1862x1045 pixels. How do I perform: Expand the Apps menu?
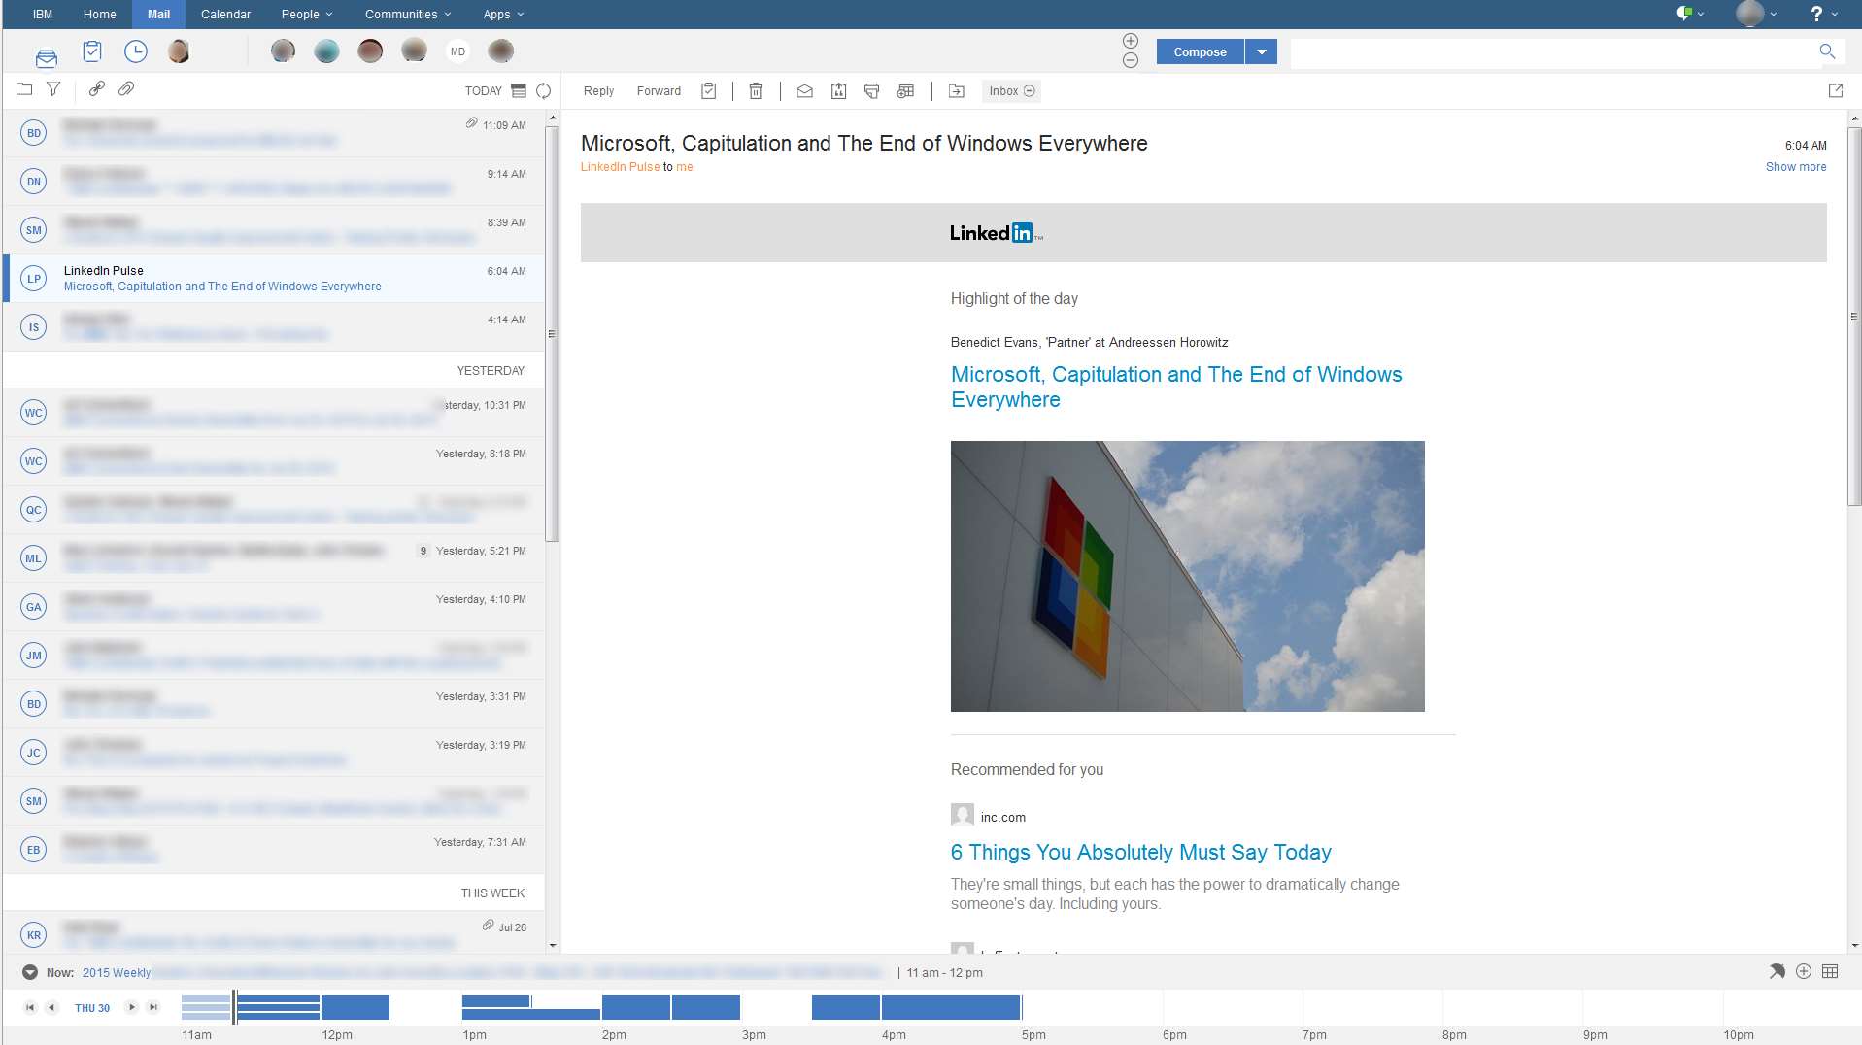coord(503,15)
